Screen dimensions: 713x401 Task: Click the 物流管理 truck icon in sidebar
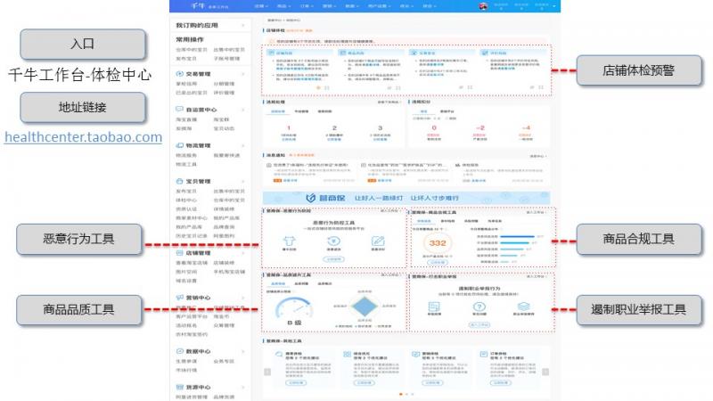[x=179, y=145]
